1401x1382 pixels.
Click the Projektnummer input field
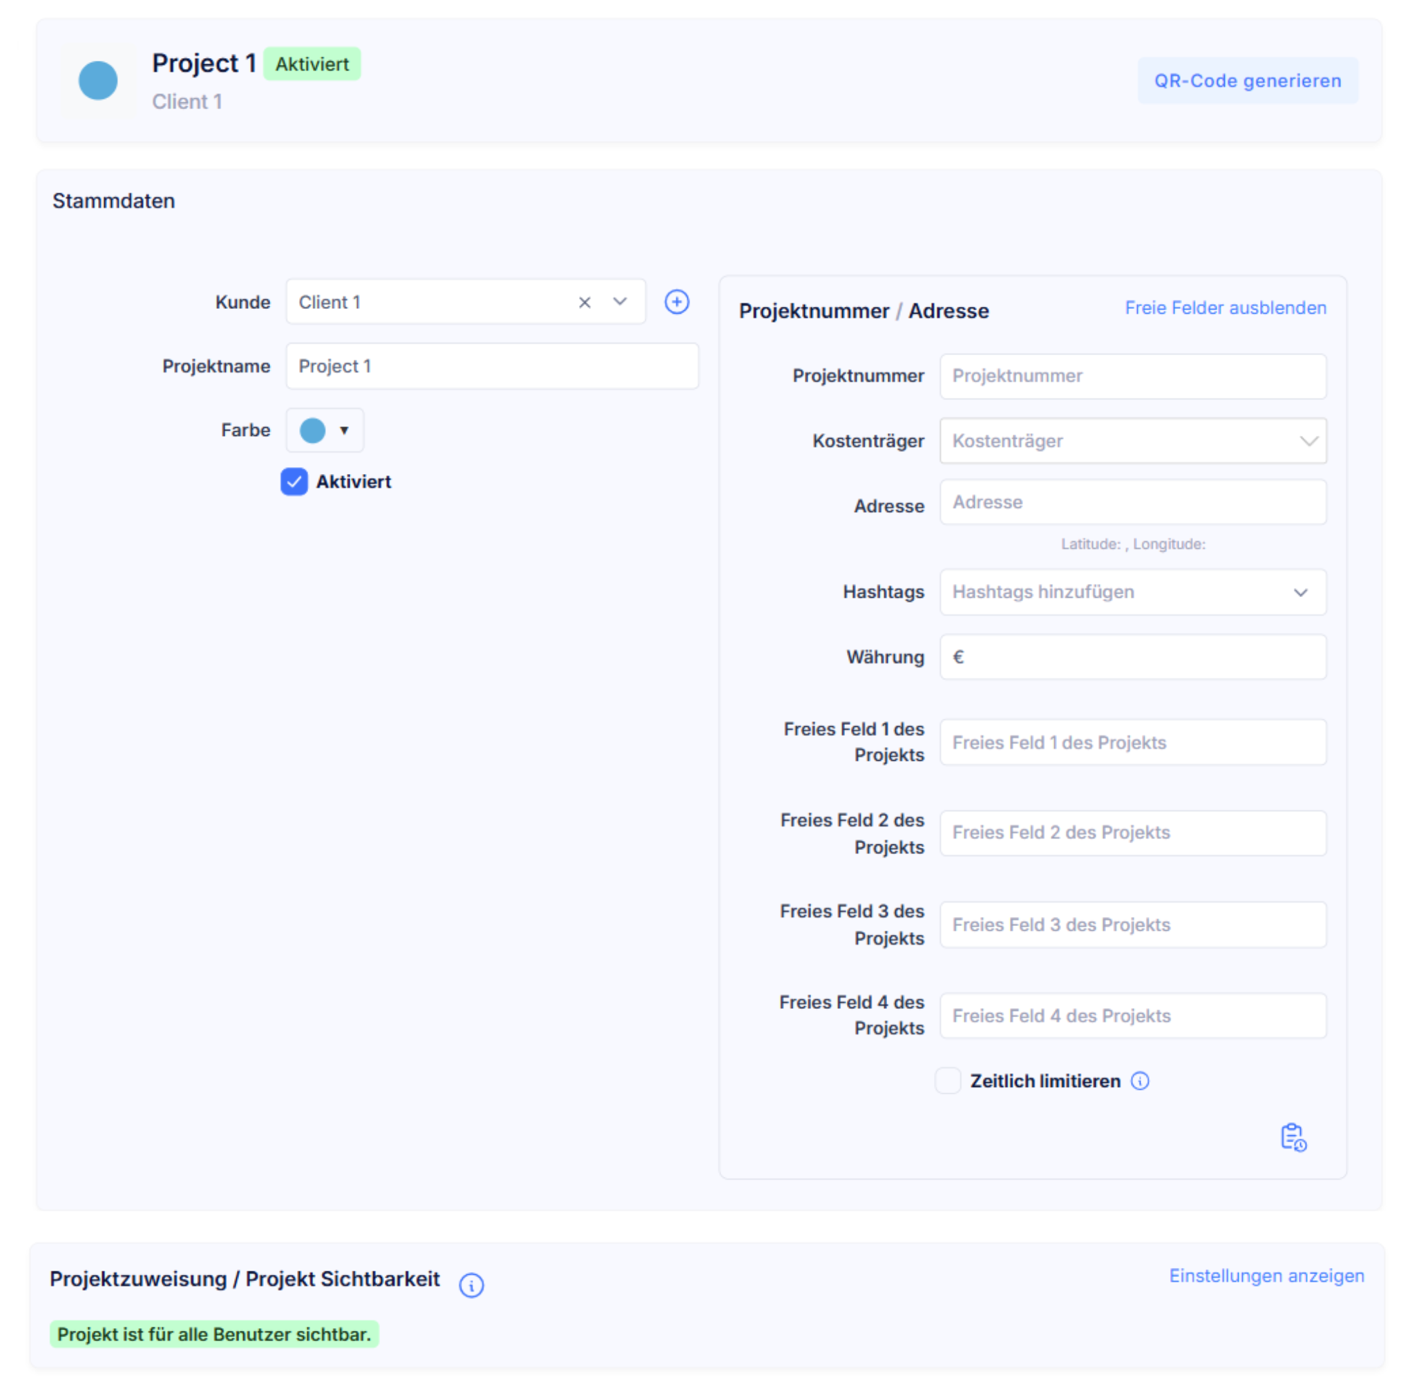tap(1133, 376)
